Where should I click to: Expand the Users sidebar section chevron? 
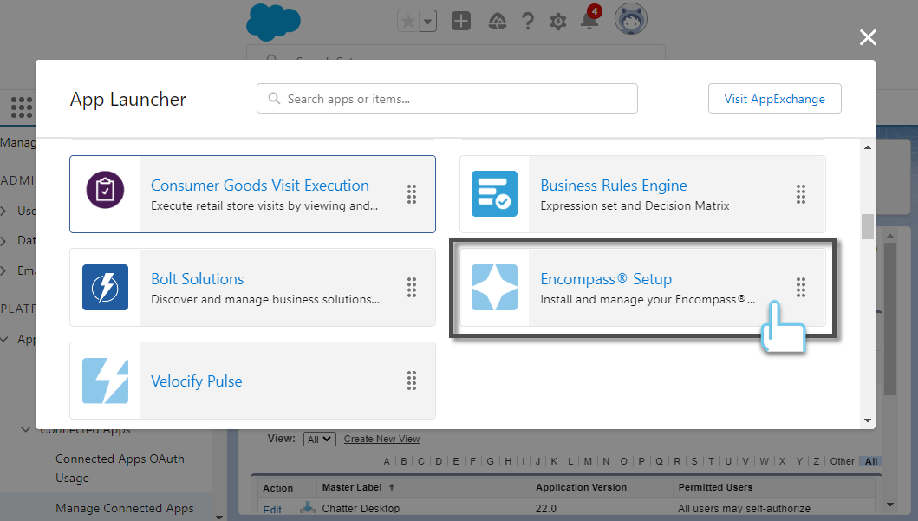[3, 211]
